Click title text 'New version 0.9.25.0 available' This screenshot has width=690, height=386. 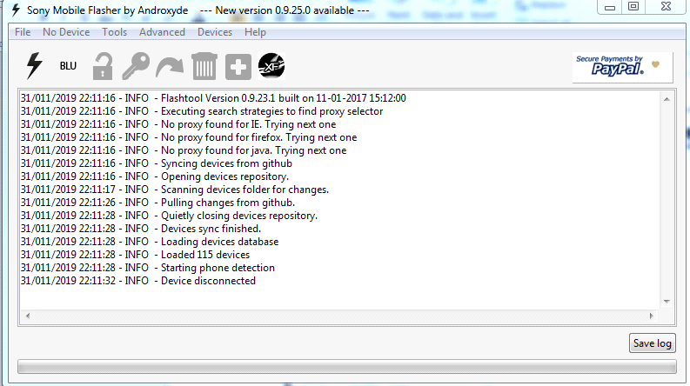[x=285, y=10]
